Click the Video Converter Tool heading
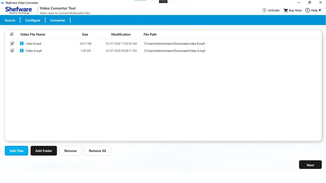The height and width of the screenshot is (183, 326). coord(58,8)
